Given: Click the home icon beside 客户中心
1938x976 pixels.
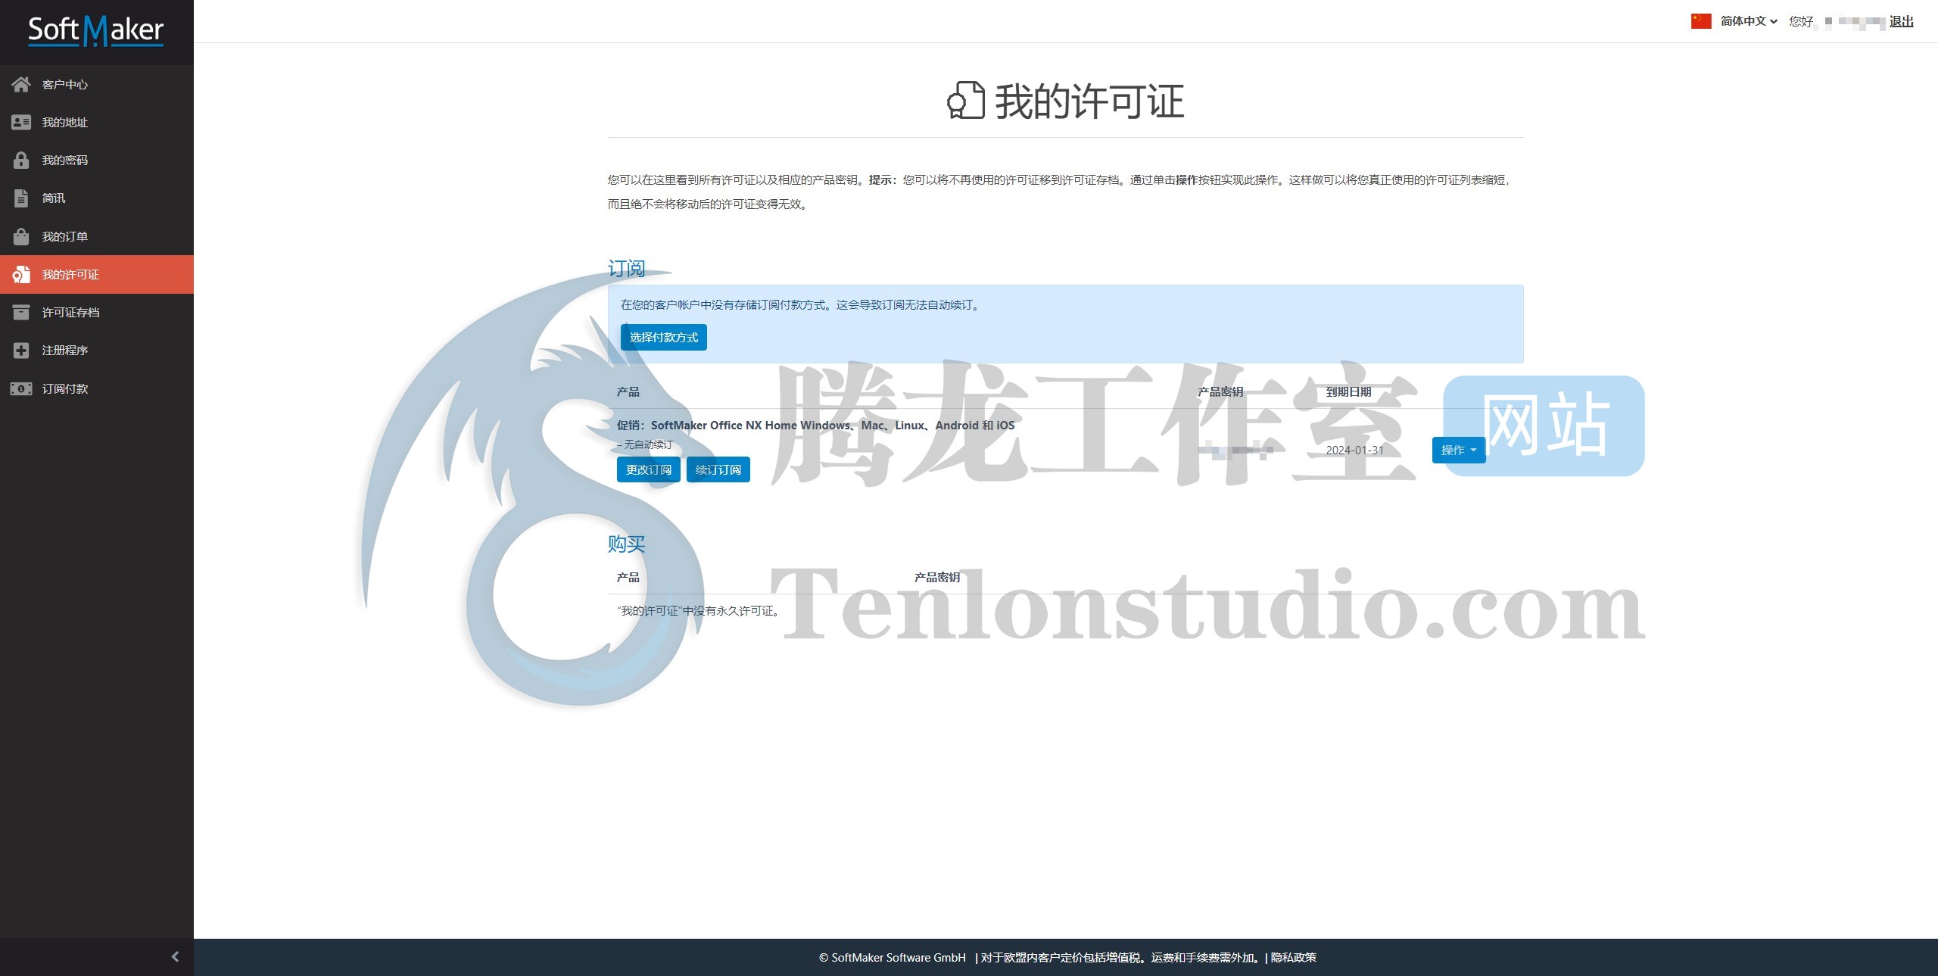Looking at the screenshot, I should 21,84.
